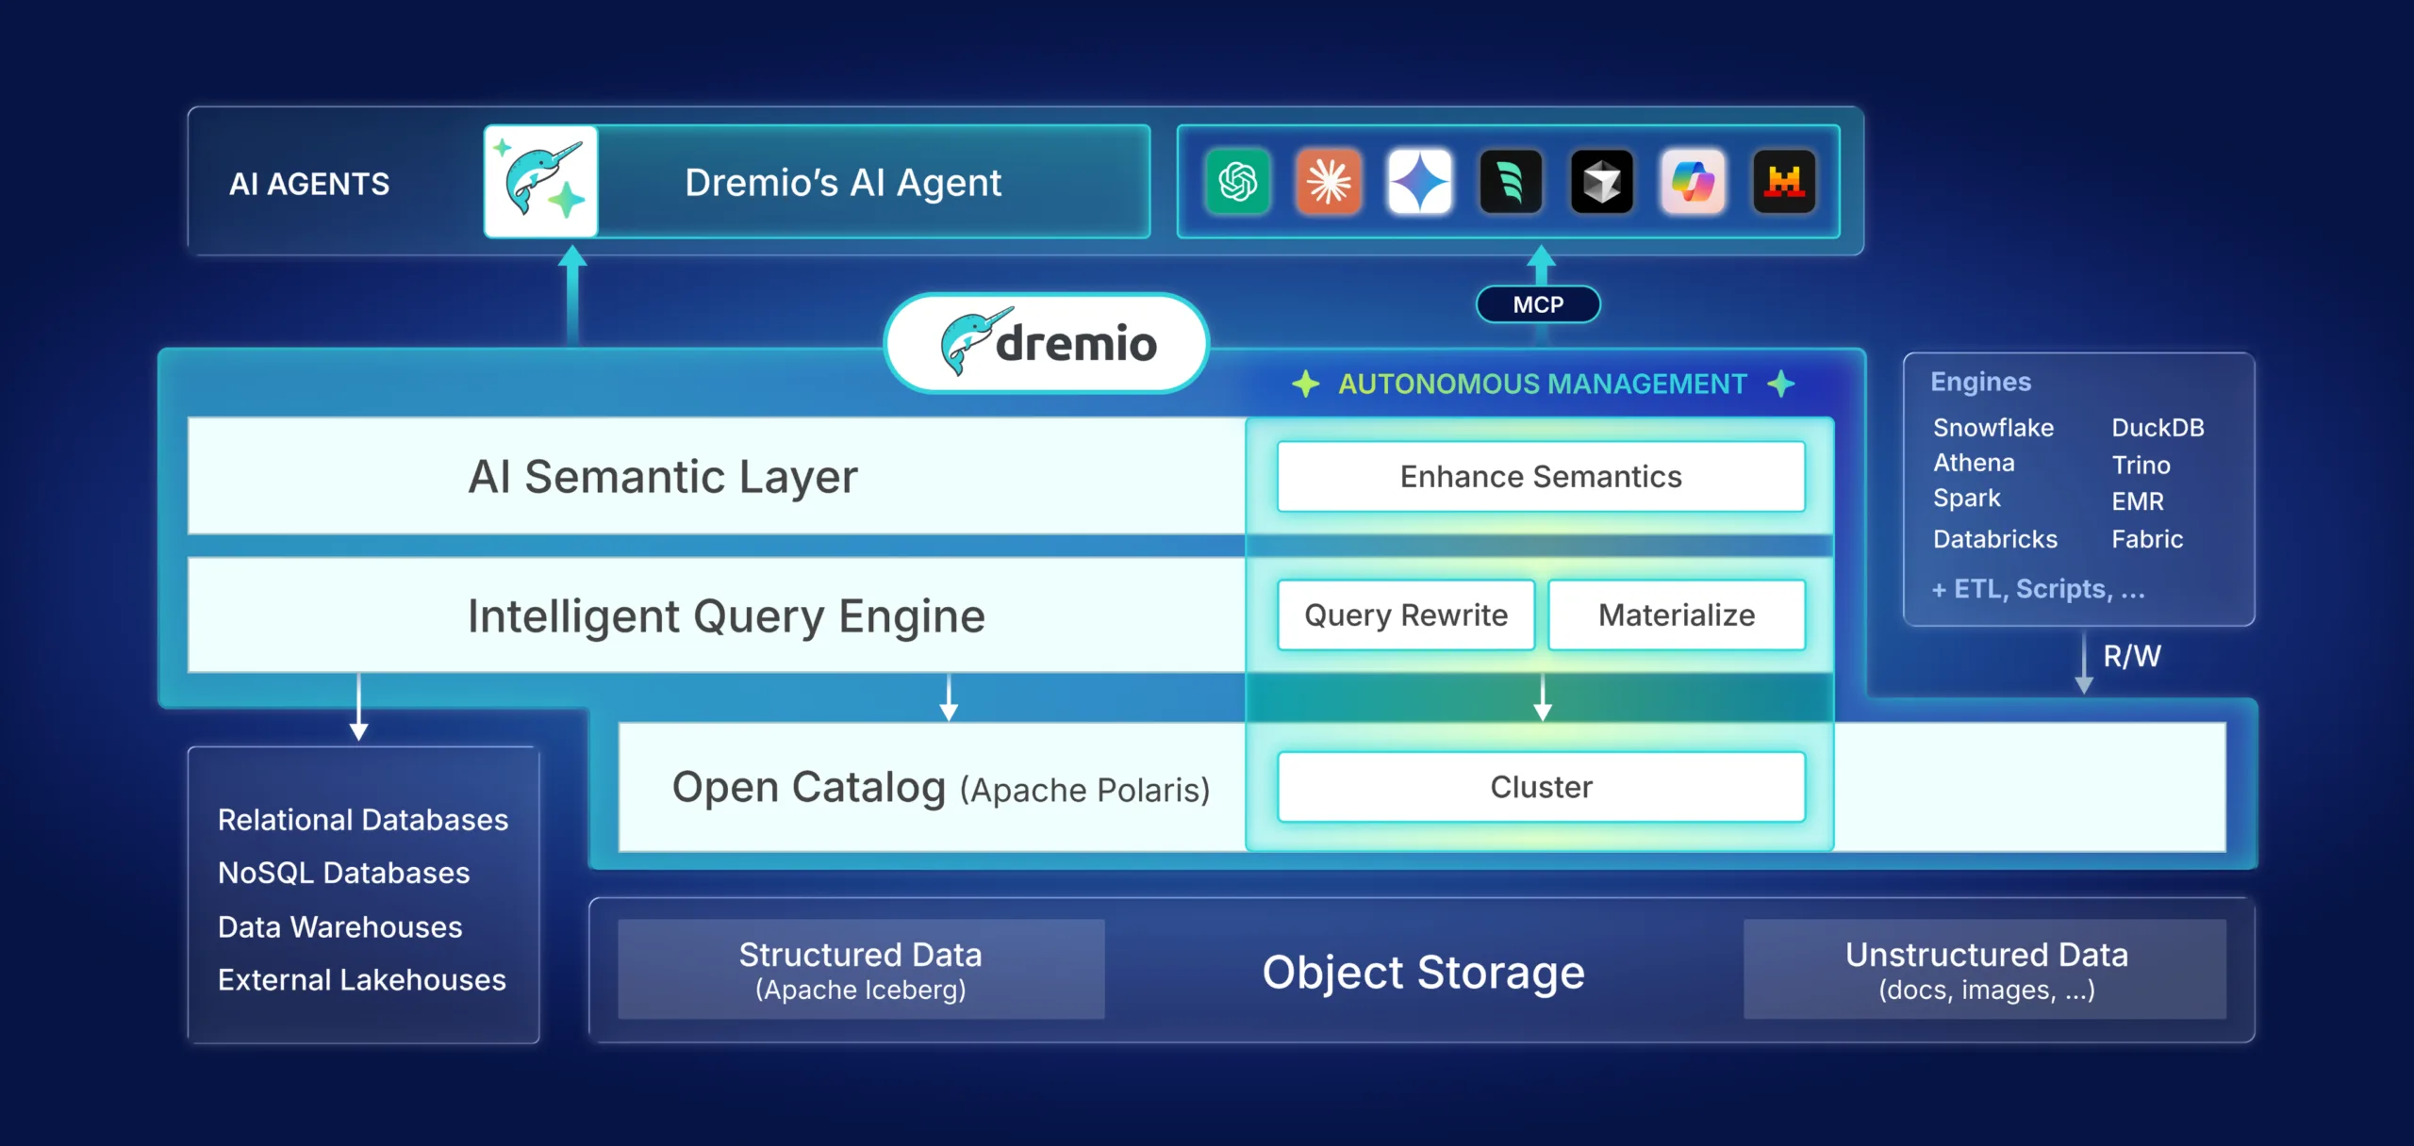Select the Microsoft Copilot icon

tap(1693, 182)
